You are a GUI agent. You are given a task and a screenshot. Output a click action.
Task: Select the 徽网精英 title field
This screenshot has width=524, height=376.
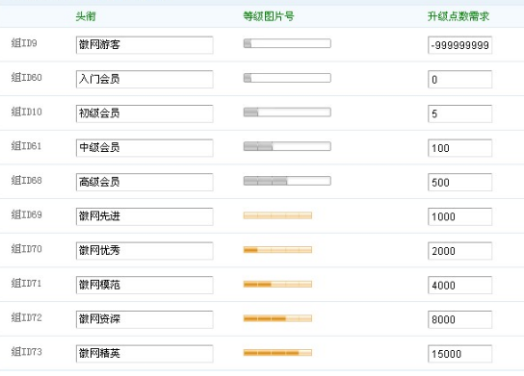pos(144,354)
